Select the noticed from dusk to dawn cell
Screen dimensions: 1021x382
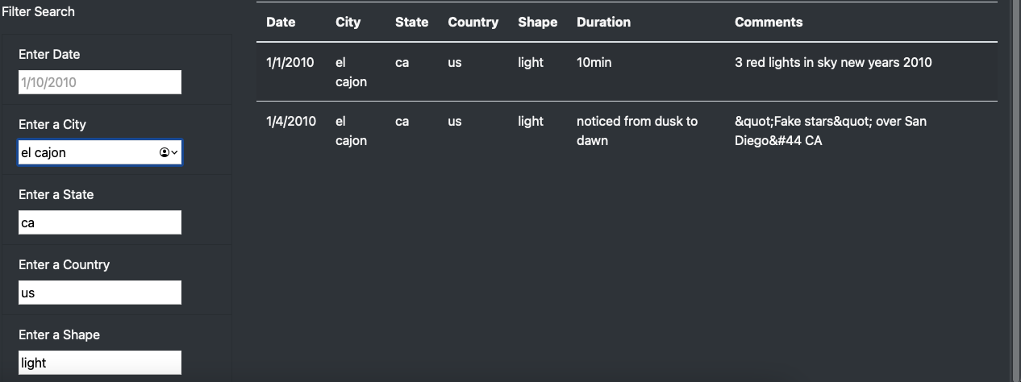click(x=636, y=131)
